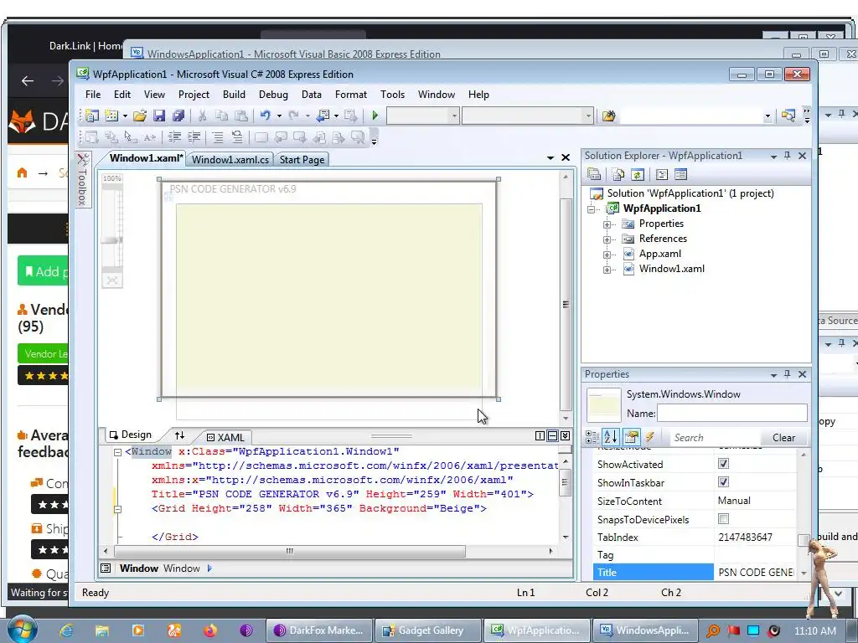Expand the Window1.xaml node
Screen dimensions: 858x643
point(607,270)
